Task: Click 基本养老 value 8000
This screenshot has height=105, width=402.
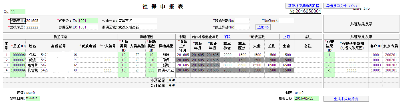Action: click(x=228, y=65)
